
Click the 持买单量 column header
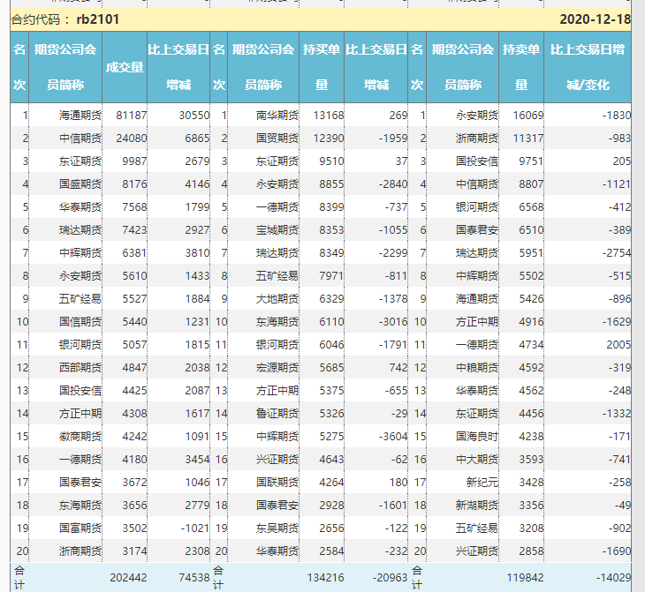(322, 67)
